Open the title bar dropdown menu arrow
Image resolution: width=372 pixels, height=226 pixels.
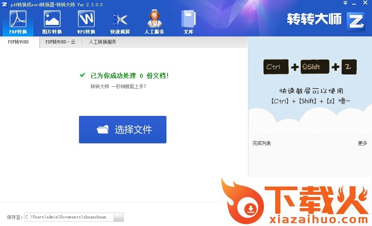pyautogui.click(x=345, y=3)
